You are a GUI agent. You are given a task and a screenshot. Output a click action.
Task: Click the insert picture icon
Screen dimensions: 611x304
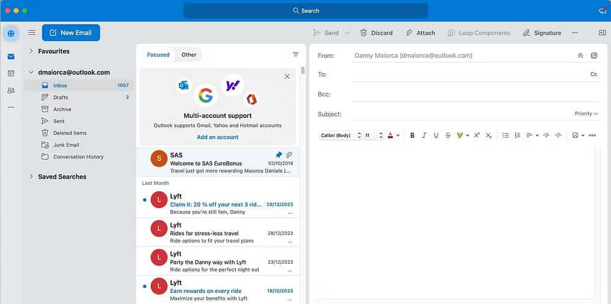575,136
